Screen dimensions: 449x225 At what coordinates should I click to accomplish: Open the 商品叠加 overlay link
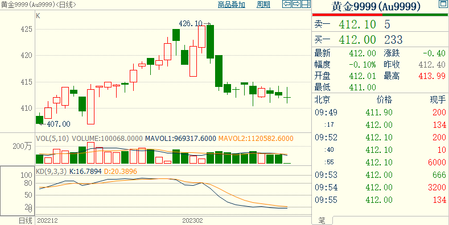(x=232, y=5)
